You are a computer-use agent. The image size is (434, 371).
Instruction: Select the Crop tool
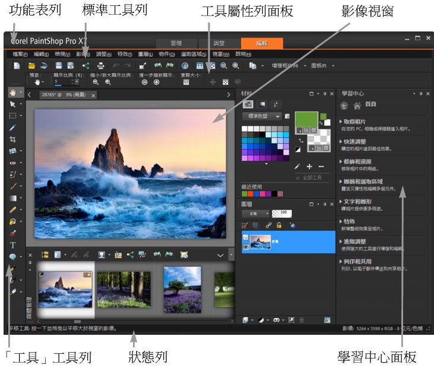(12, 139)
